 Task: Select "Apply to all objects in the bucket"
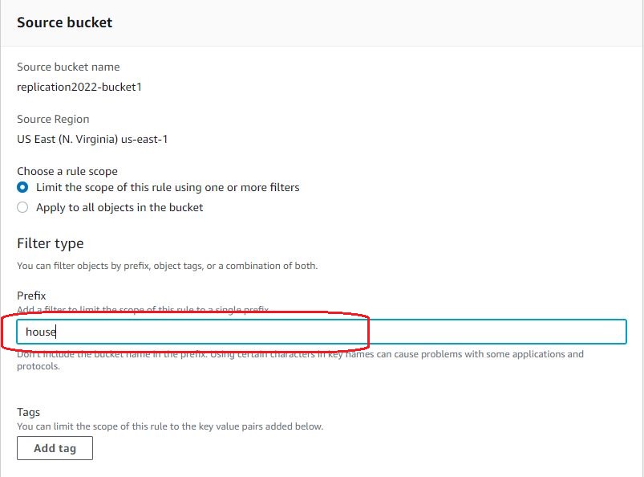tap(23, 207)
